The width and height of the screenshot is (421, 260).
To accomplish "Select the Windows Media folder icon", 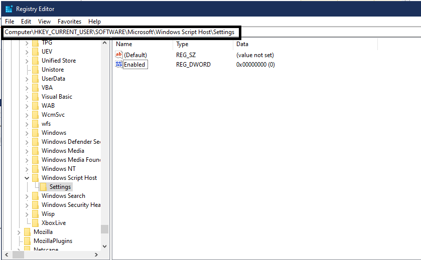I will (x=35, y=151).
